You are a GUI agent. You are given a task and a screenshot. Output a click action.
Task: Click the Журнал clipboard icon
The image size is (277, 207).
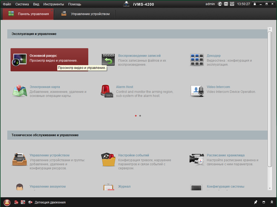tap(108, 187)
